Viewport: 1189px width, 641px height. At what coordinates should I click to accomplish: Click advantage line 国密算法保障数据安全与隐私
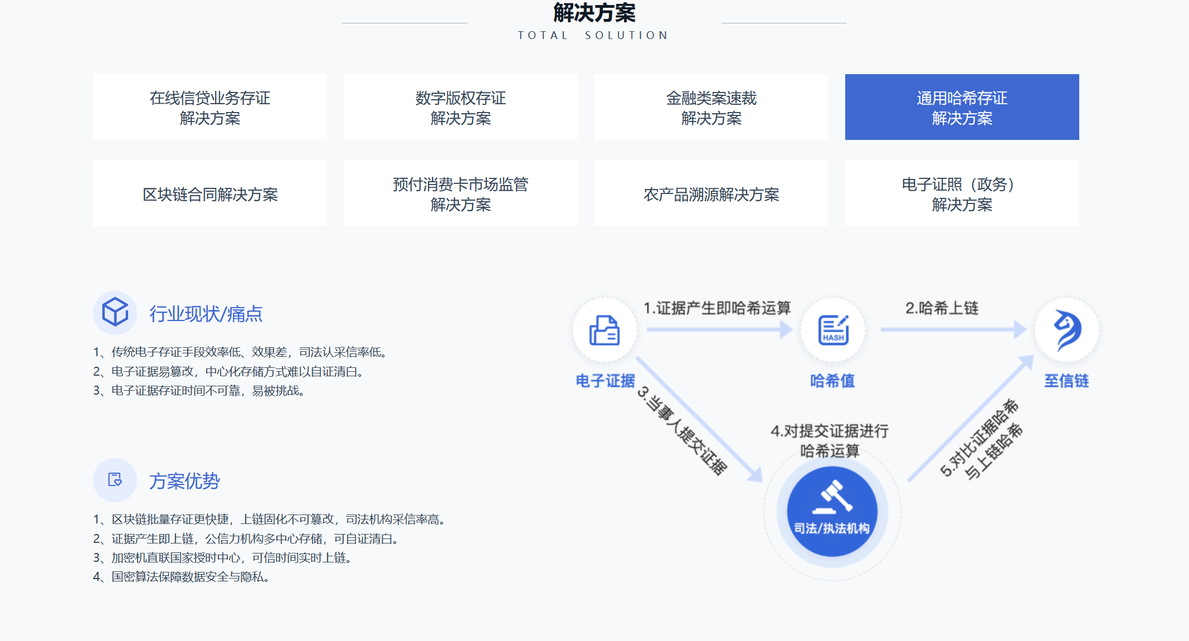(x=182, y=576)
